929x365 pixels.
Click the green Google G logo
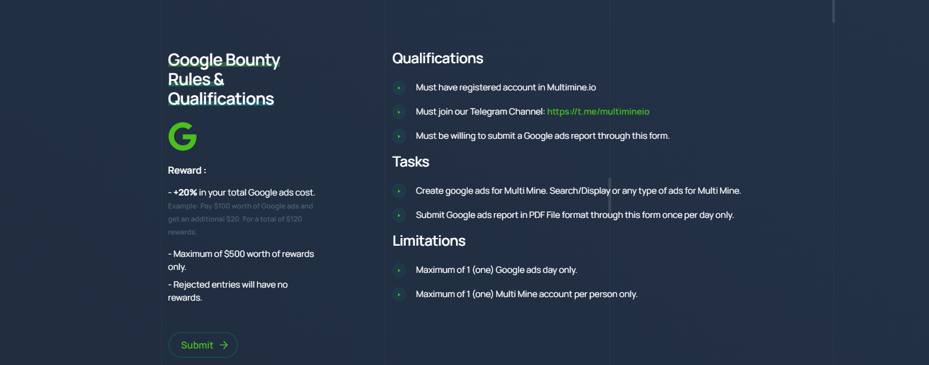click(x=182, y=136)
